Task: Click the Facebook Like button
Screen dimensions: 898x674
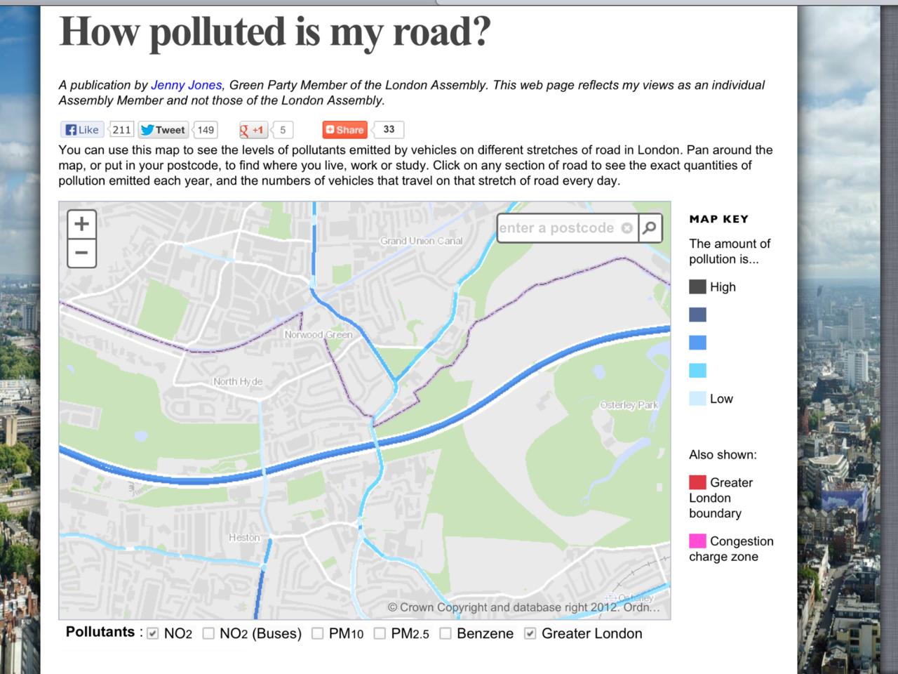Action: tap(83, 130)
